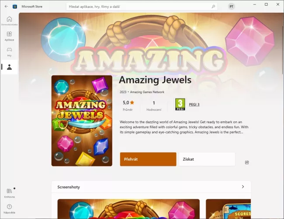Open Knihovna library in sidebar
The image size is (284, 219).
coord(9,193)
